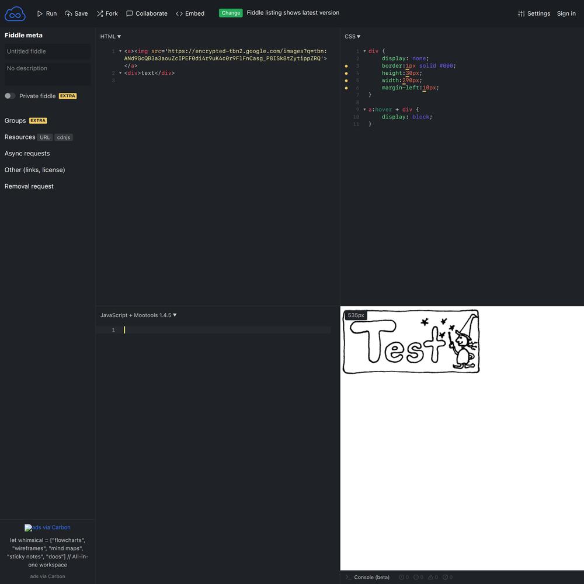Open Other (links, license) section
584x584 pixels.
click(34, 169)
